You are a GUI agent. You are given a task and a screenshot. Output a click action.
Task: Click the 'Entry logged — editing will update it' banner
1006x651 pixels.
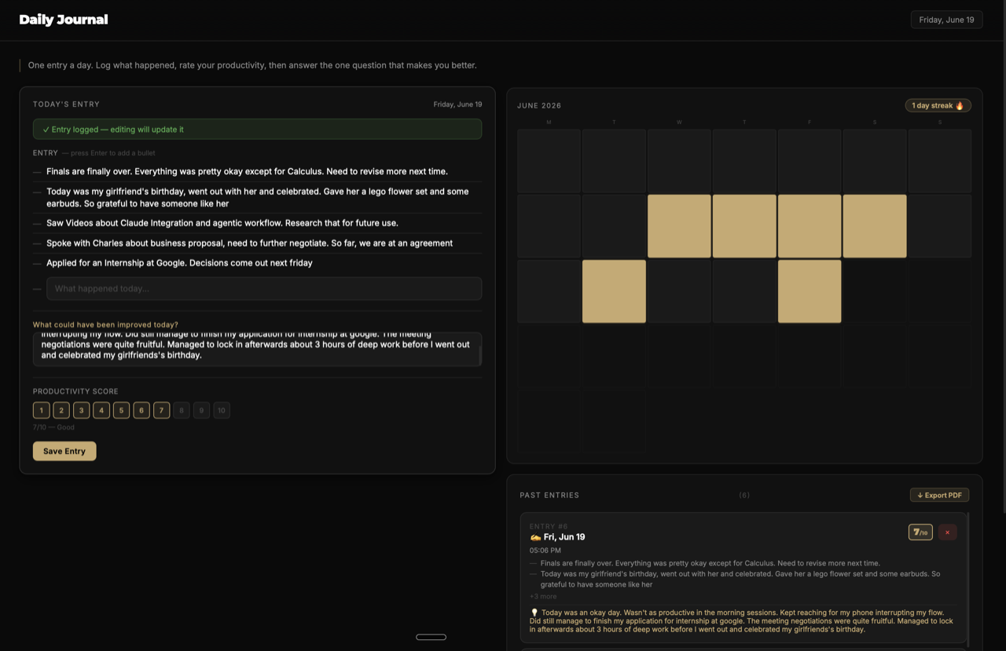pos(257,129)
